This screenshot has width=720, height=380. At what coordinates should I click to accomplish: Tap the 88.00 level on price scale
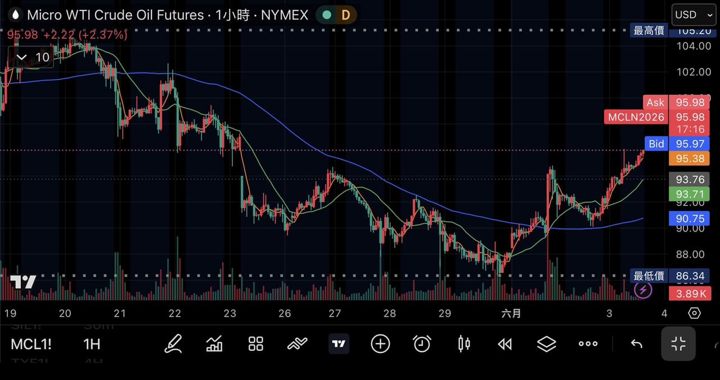coord(690,254)
